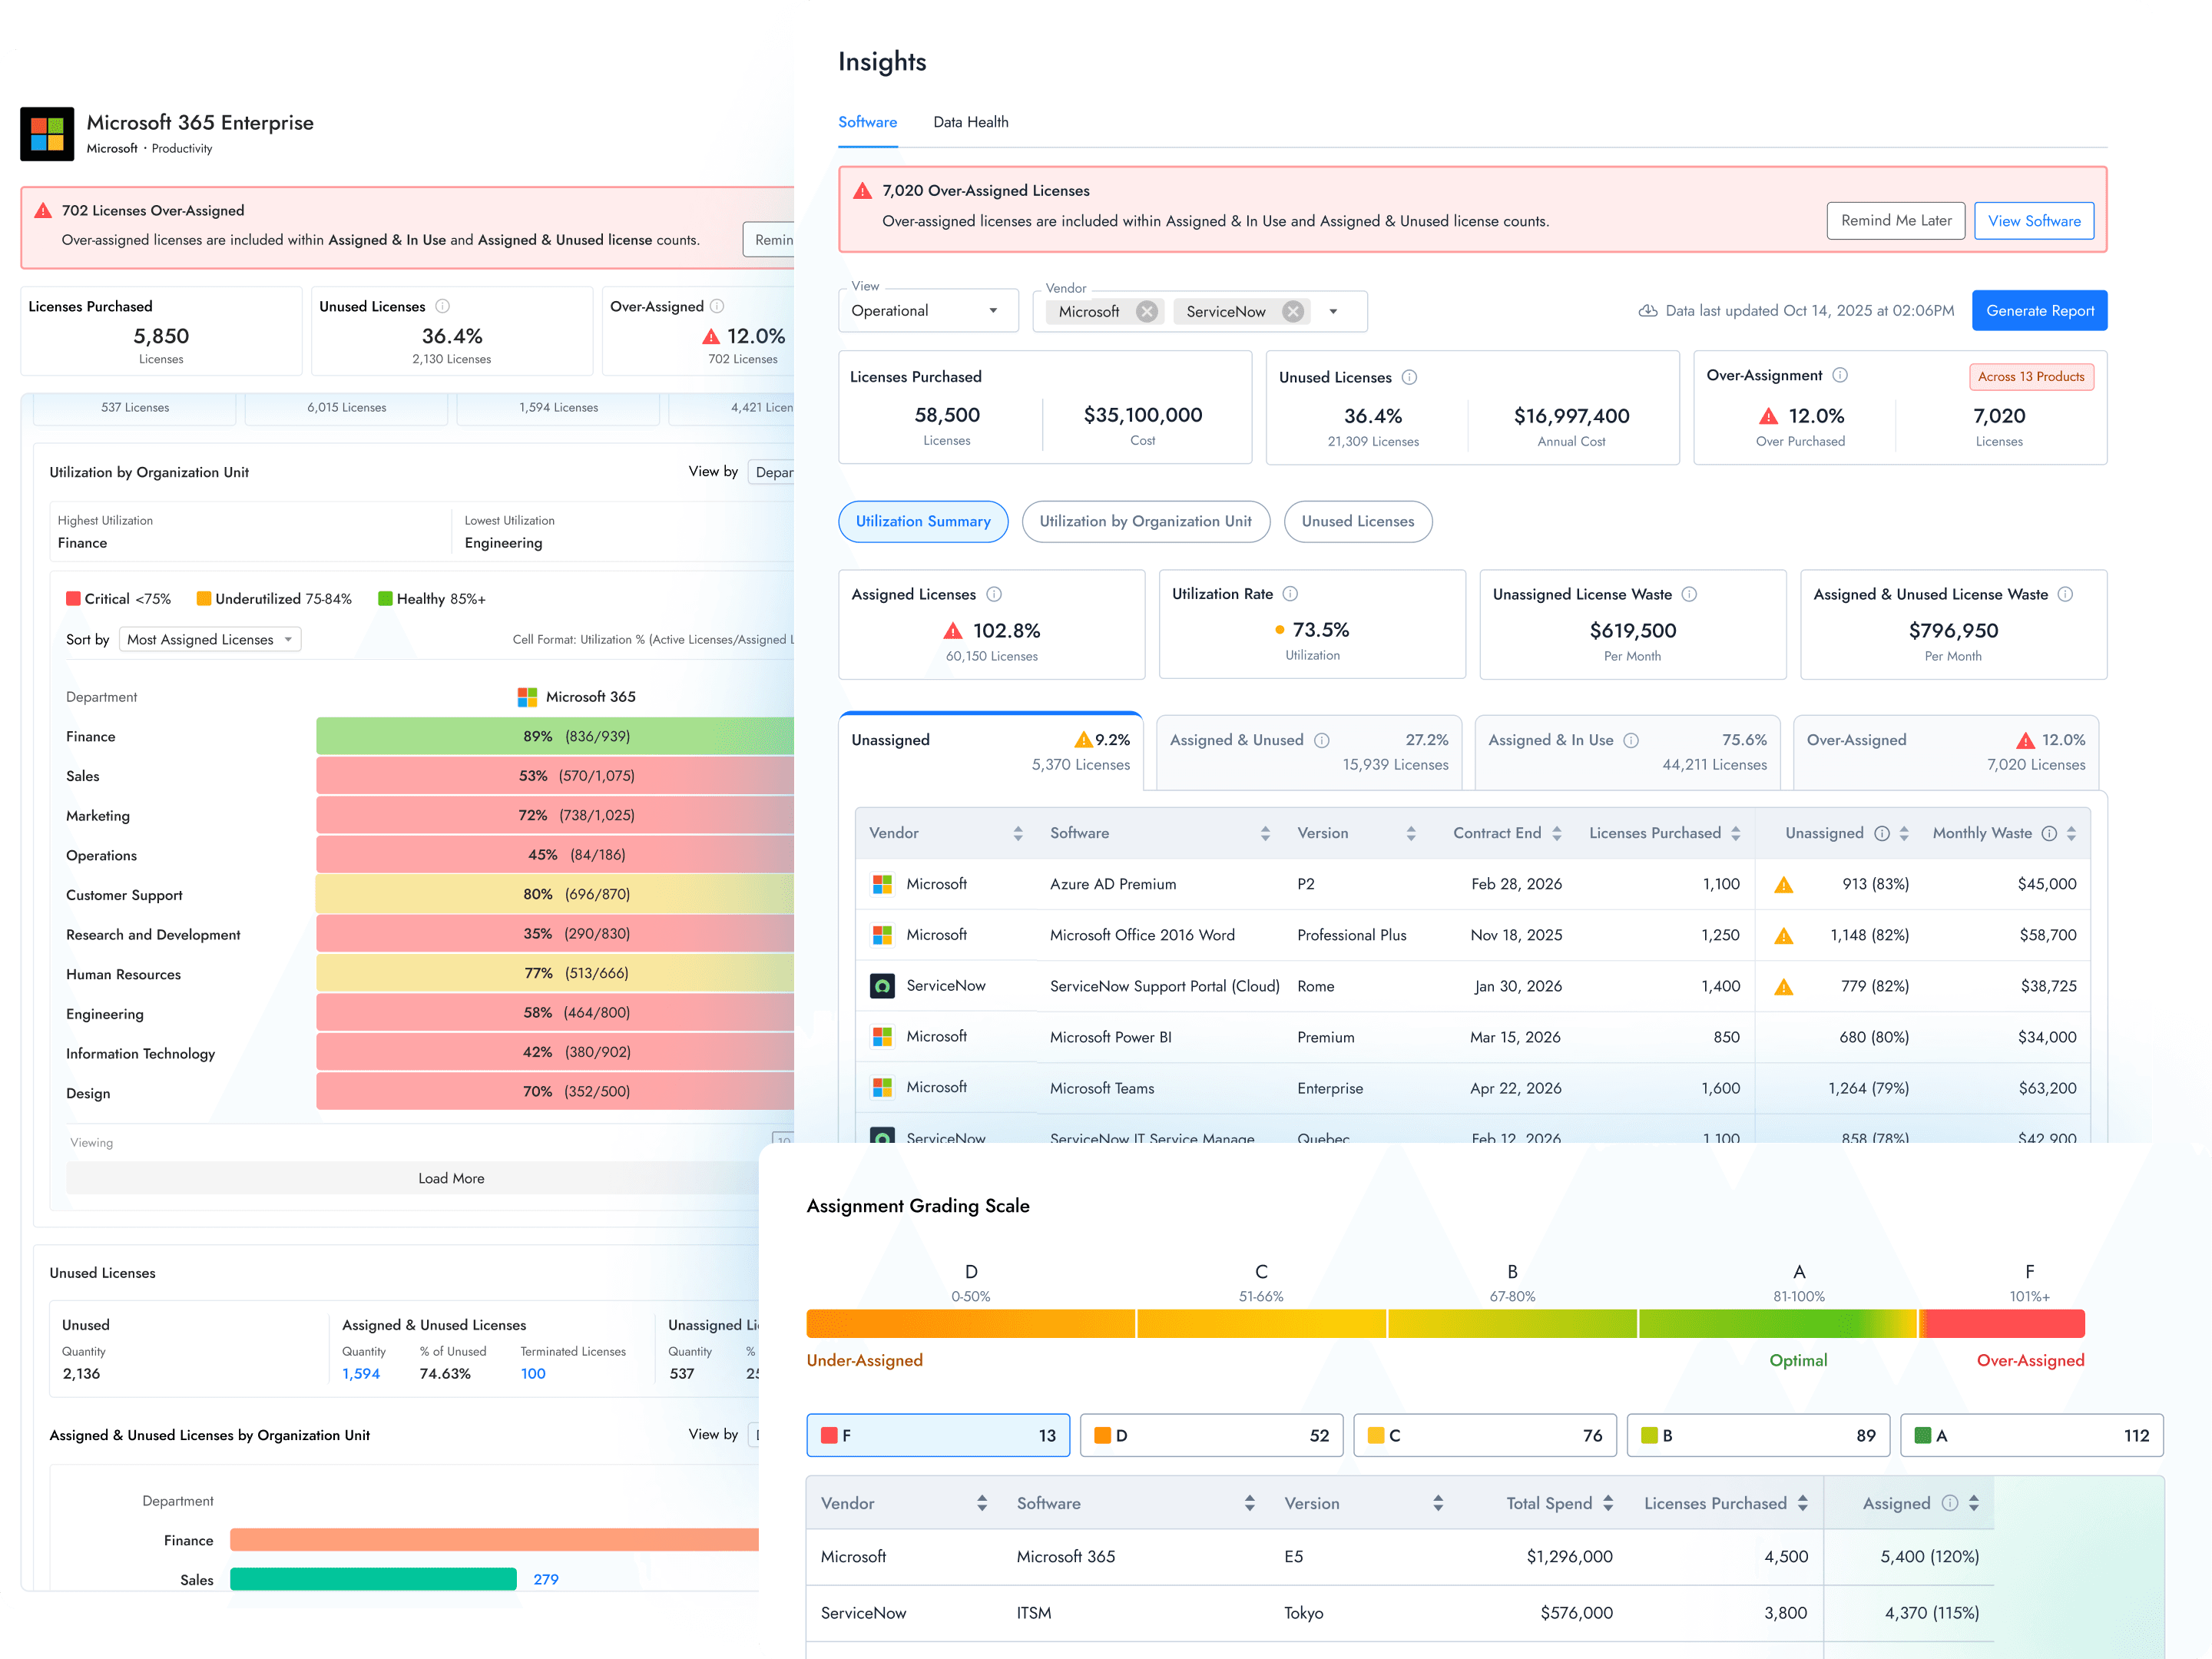This screenshot has height=1659, width=2212.
Task: Toggle the A grade filter box
Action: (x=2030, y=1435)
